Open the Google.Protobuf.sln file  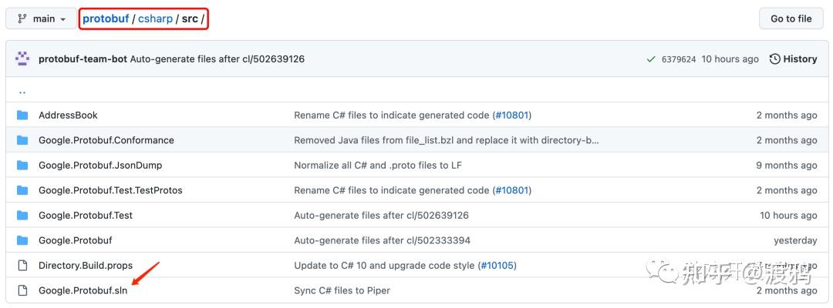point(83,290)
